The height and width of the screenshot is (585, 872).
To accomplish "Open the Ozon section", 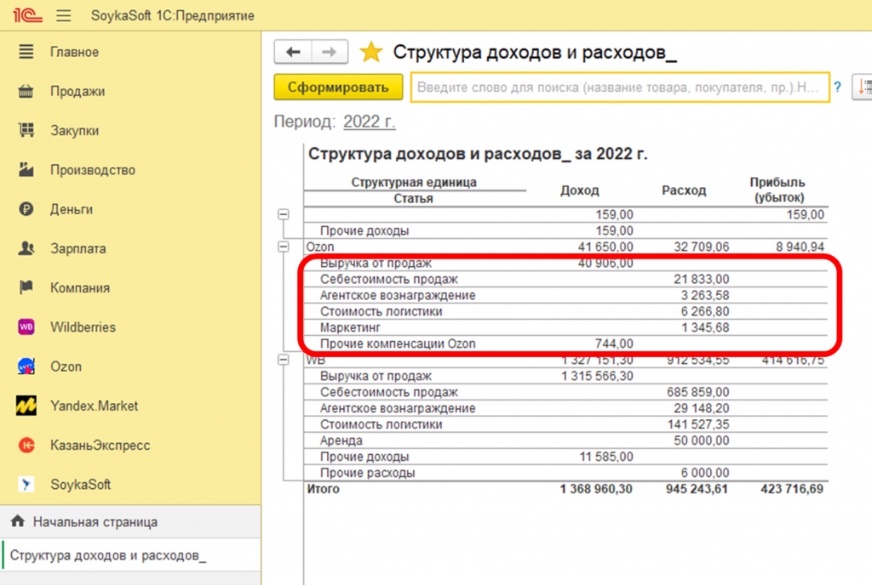I will pyautogui.click(x=66, y=366).
